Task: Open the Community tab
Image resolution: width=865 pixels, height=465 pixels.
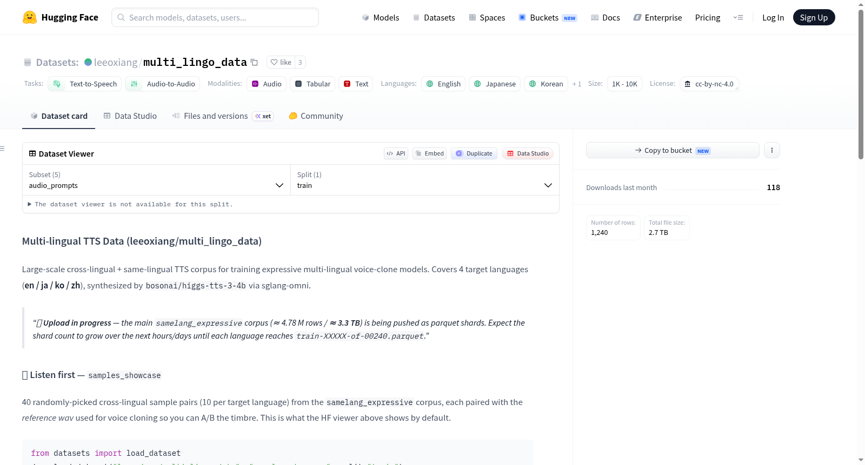Action: (316, 116)
